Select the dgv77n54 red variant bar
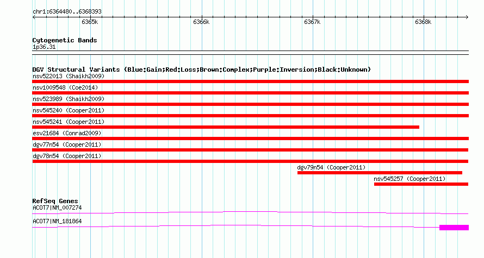 250,150
